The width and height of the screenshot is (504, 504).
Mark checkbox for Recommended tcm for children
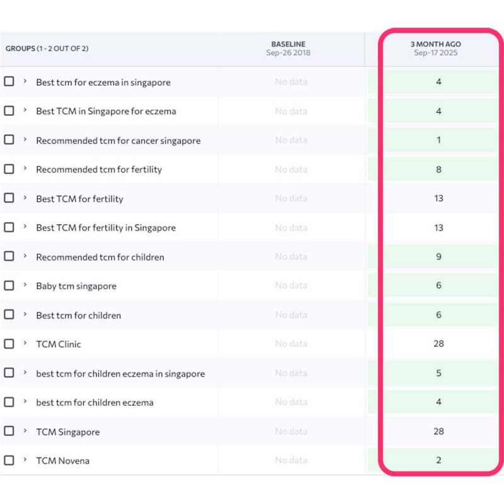tap(9, 256)
